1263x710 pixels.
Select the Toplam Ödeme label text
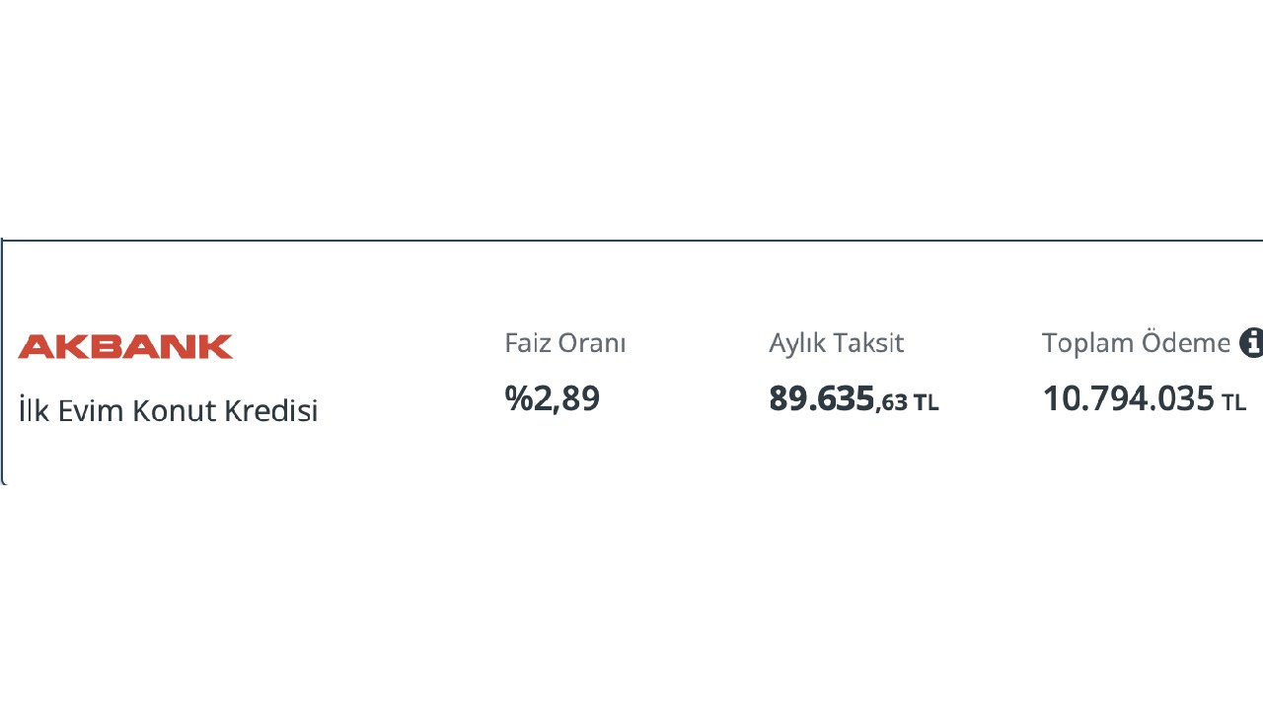click(1136, 343)
